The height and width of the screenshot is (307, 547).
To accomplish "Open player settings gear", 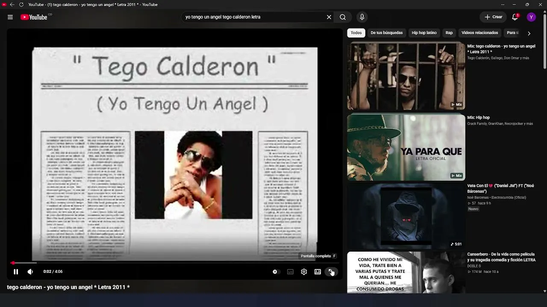I will [x=304, y=272].
